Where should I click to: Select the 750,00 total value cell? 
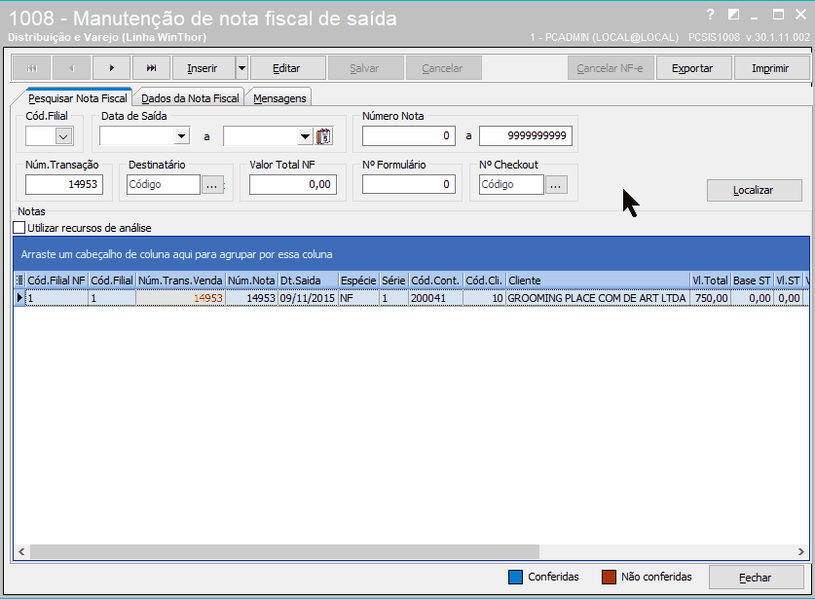[711, 298]
